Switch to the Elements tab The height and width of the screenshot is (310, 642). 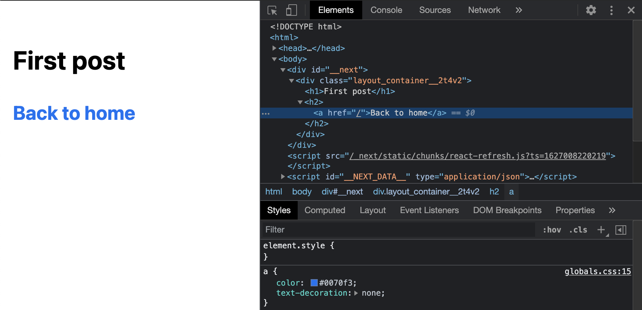tap(336, 10)
